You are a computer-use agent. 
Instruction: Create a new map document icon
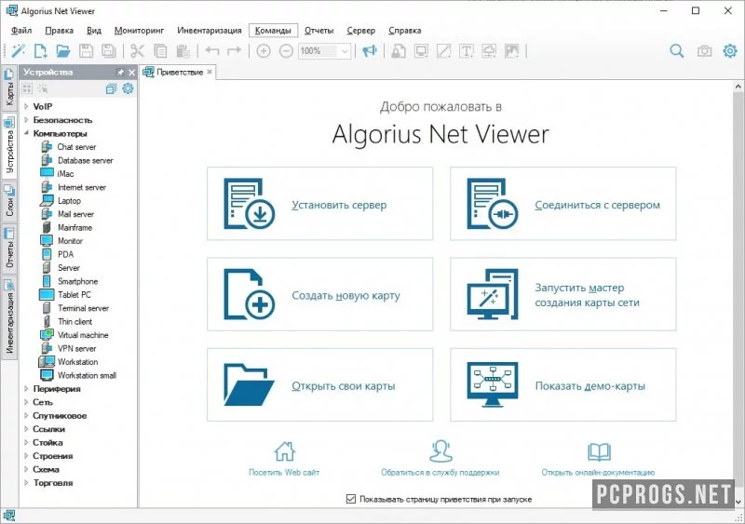click(x=41, y=51)
